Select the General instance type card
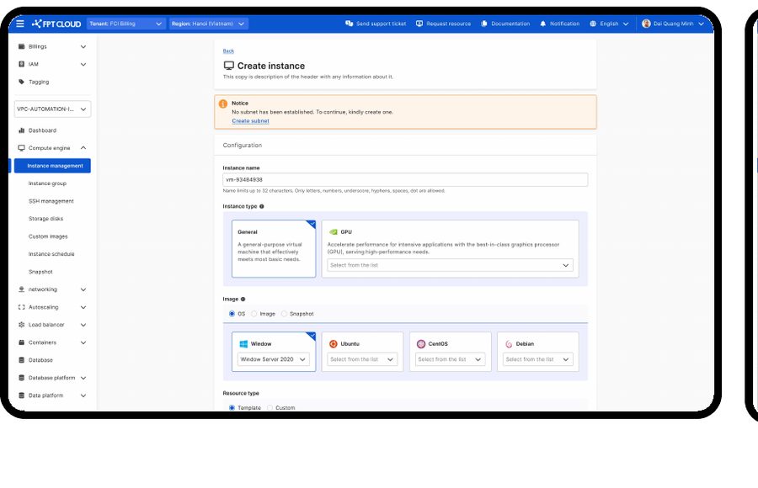Screen dimensions: 758x488 coord(274,249)
